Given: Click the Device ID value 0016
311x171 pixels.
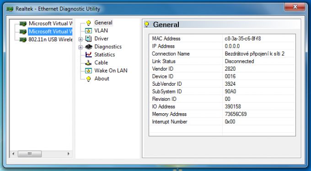Looking at the screenshot, I should (230, 77).
